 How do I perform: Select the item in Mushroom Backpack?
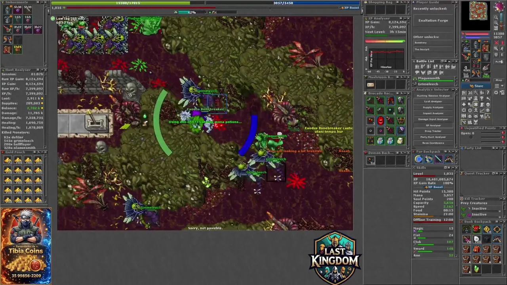point(370,85)
